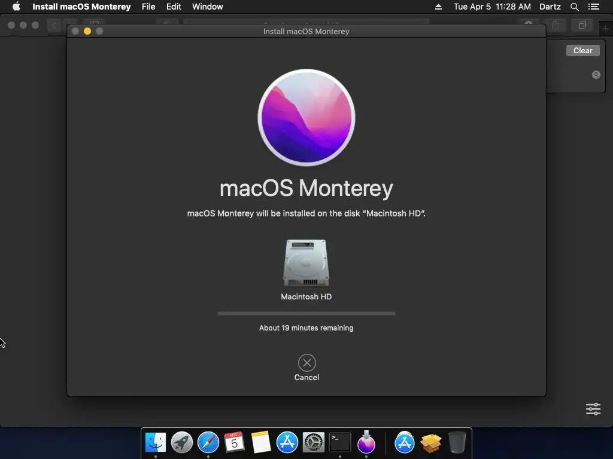
Task: Click the magnifier icon under the Clear button
Action: (x=596, y=75)
